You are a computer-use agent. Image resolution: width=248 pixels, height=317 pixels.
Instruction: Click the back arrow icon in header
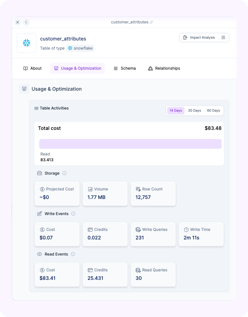click(x=26, y=22)
